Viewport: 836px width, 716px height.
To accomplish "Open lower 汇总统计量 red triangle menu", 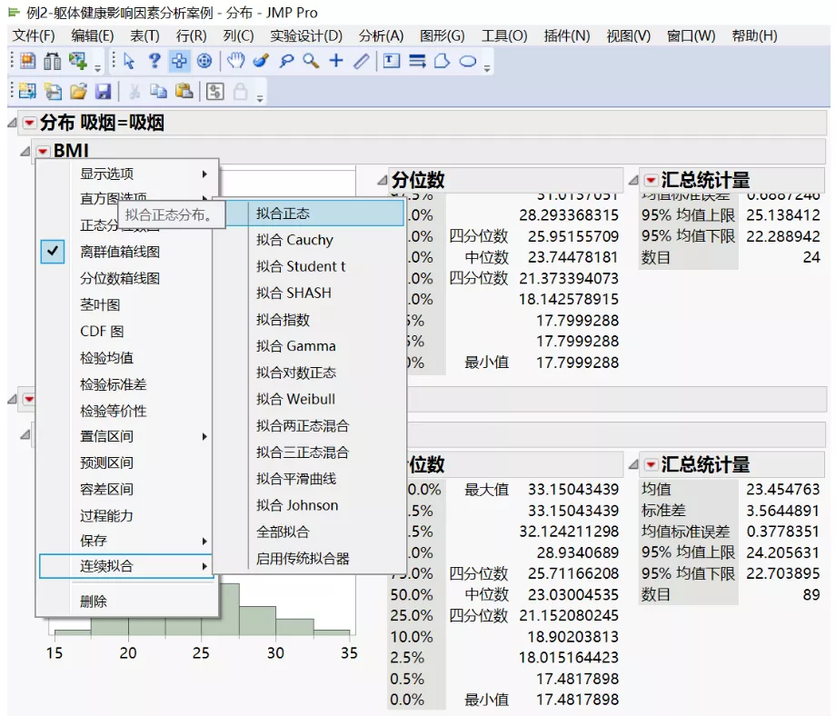I will (651, 464).
